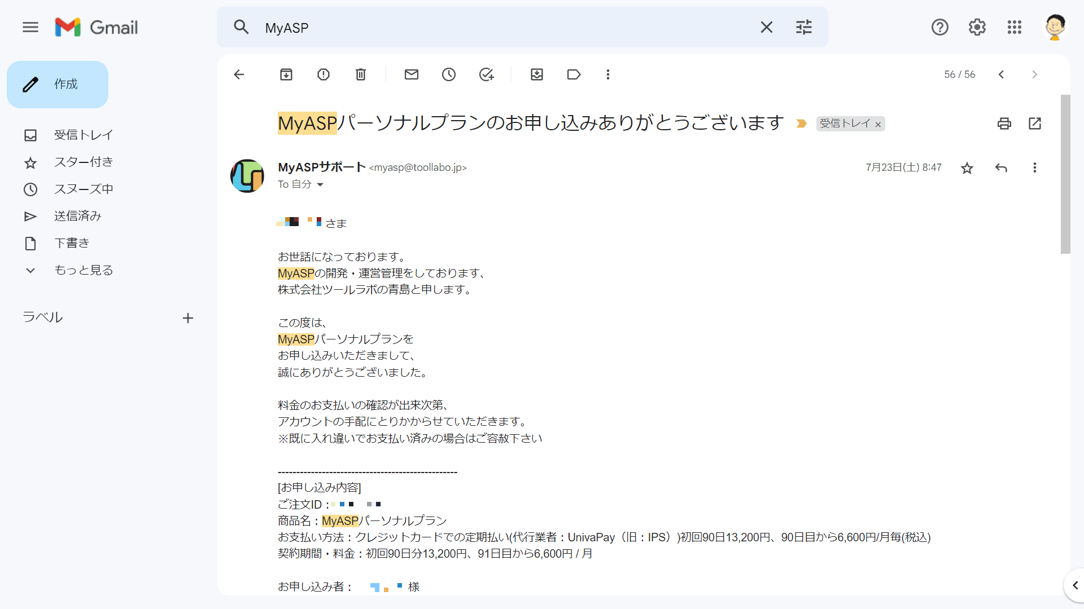
Task: Switch to スター付き view
Action: tap(83, 162)
